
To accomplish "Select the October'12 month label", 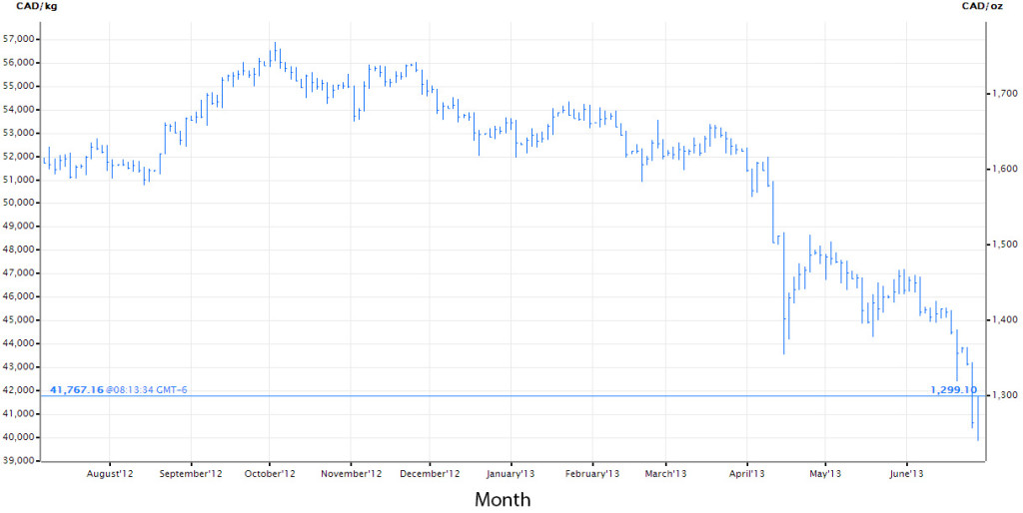I will coord(270,474).
